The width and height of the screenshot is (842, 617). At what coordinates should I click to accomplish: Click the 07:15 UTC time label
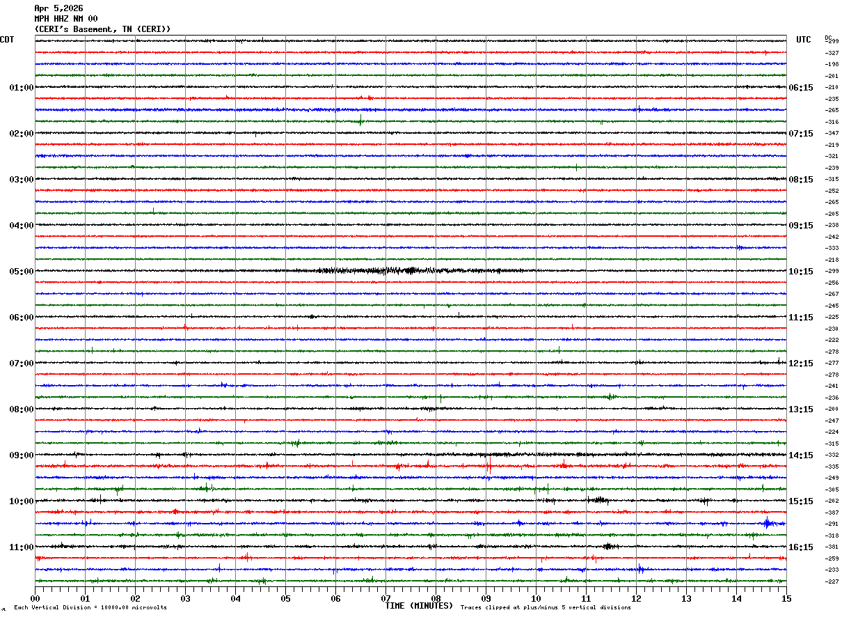tap(800, 134)
